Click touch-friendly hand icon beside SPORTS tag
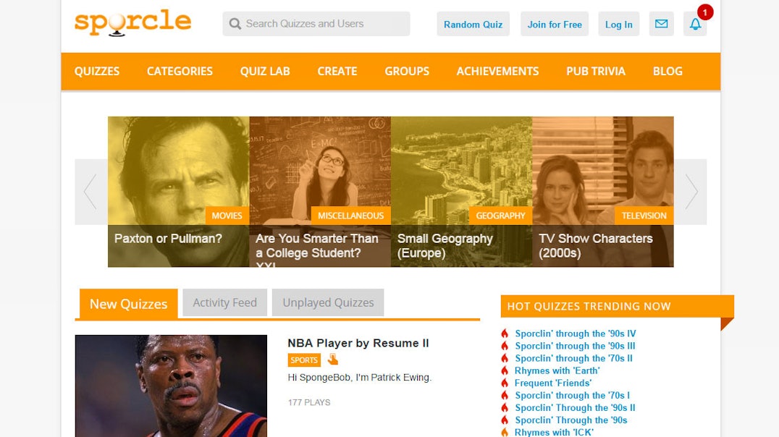The image size is (779, 437). coord(333,360)
